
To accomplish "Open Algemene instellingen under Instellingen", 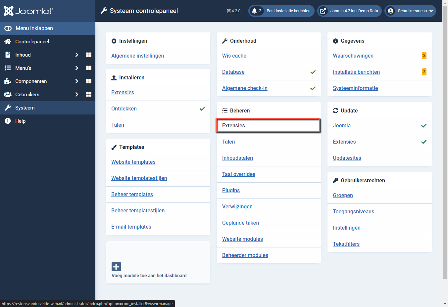I will 137,56.
